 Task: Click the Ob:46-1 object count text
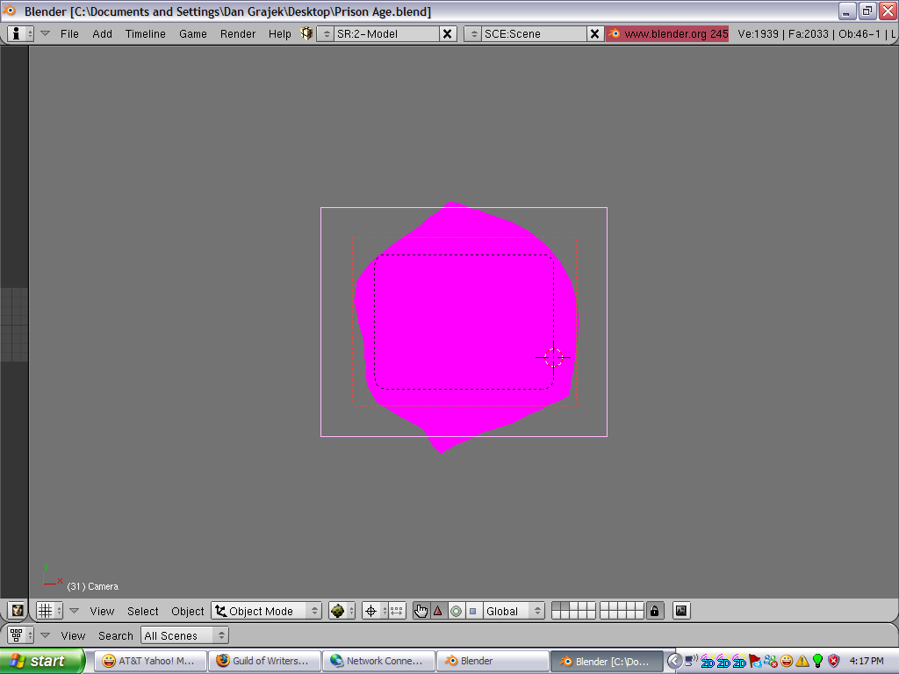click(x=859, y=34)
